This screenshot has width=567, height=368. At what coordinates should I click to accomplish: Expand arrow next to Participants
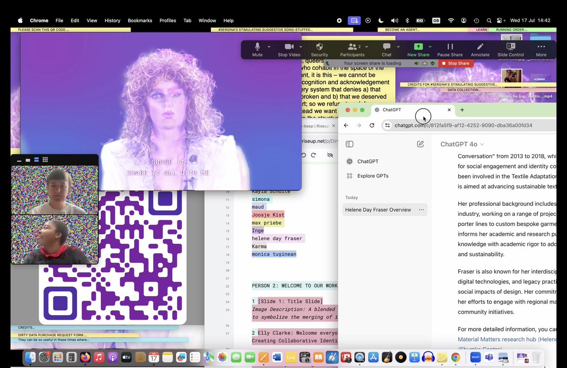click(366, 47)
